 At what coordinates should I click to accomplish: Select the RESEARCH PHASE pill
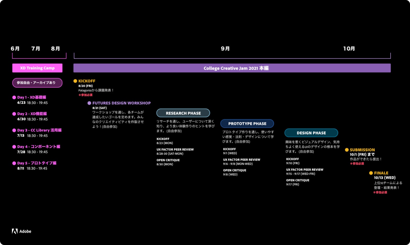click(183, 113)
